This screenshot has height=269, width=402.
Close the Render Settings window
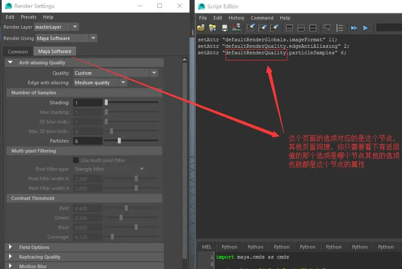(179, 6)
